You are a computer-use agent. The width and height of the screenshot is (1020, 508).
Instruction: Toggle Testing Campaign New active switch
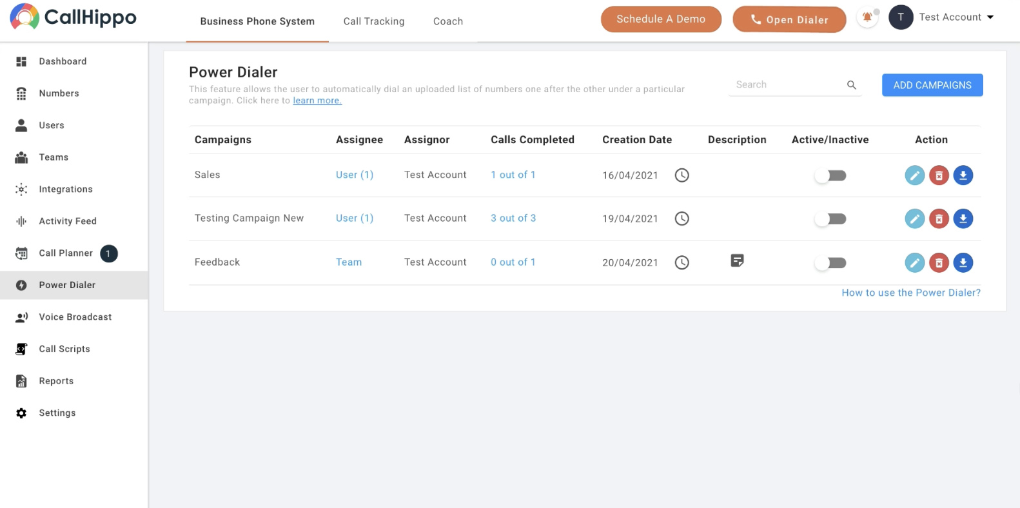coord(830,219)
